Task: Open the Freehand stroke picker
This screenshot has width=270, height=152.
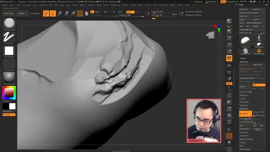Action: click(x=9, y=38)
